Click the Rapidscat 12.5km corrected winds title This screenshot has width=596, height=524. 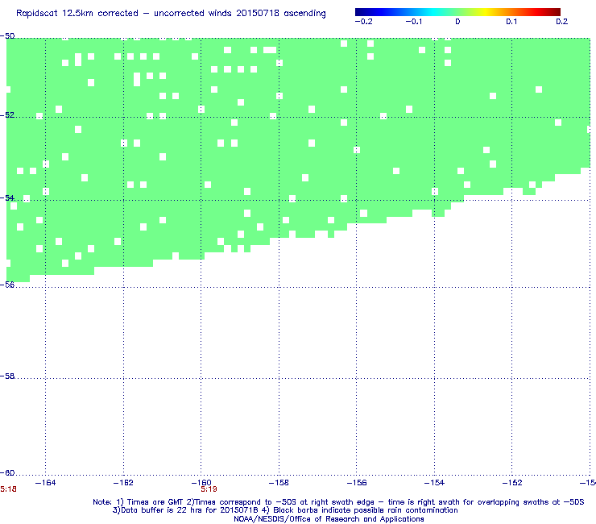pos(171,14)
